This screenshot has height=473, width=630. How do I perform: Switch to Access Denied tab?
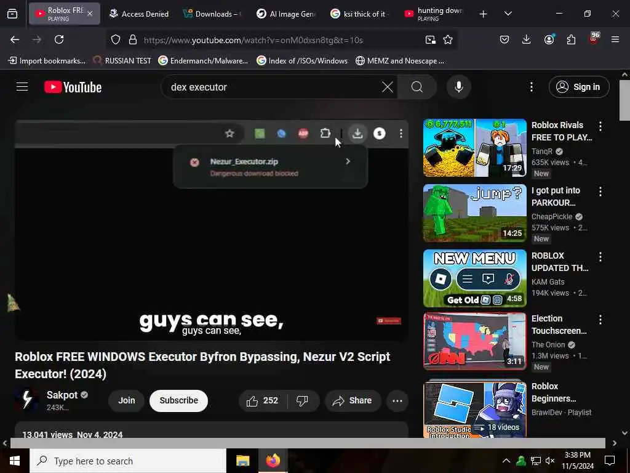(x=139, y=14)
